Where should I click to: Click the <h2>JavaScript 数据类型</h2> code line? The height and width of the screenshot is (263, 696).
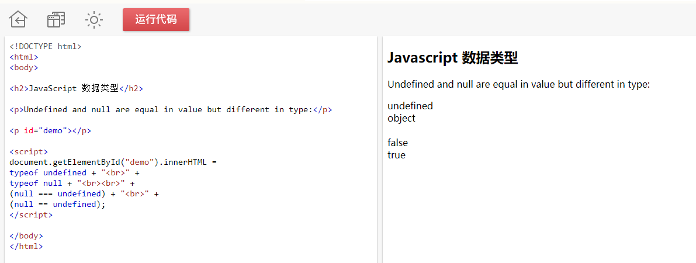point(76,88)
